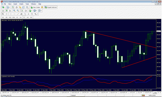Open the Help menu
The width and height of the screenshot is (162, 97).
(40, 4)
